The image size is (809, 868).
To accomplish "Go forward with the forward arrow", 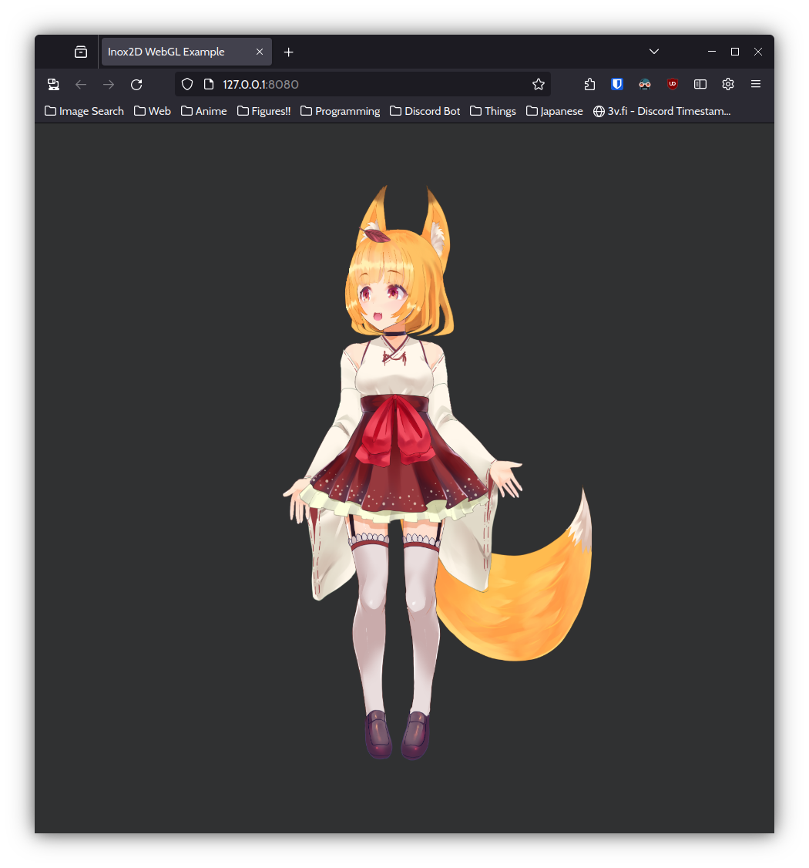I will [x=109, y=84].
